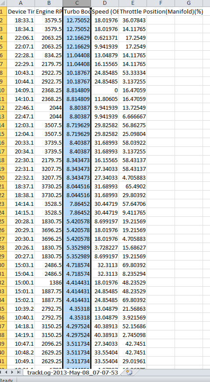Screen dimensions: 210x382
Task: Click the 40.38913 cell in row 37
Action: [x=105, y=326]
